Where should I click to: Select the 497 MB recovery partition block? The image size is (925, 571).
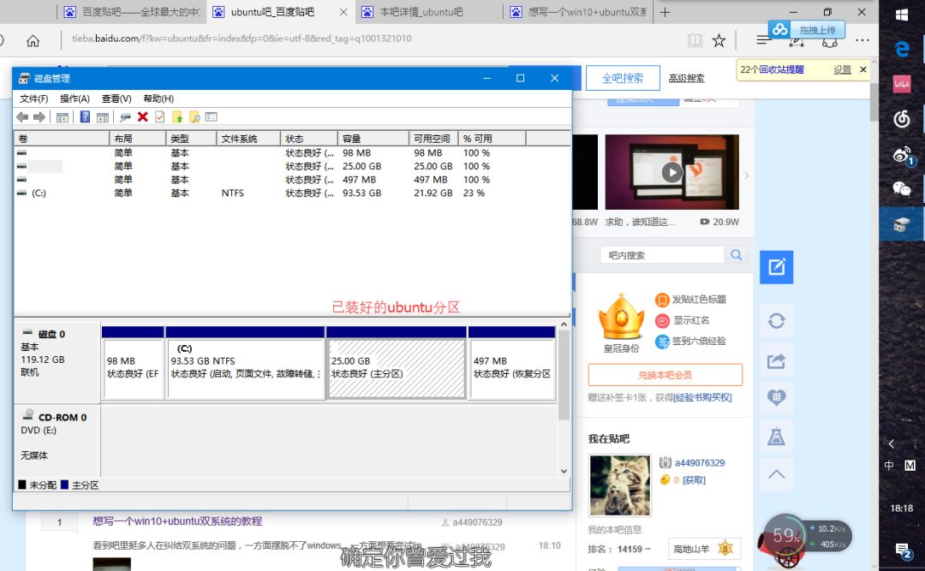512,363
